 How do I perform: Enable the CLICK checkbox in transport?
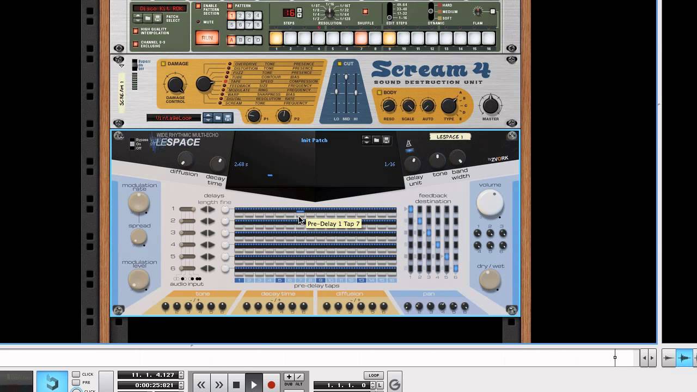(76, 374)
